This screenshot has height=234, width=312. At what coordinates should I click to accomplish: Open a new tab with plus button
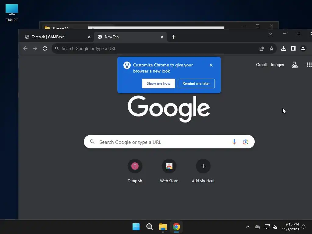pyautogui.click(x=173, y=37)
